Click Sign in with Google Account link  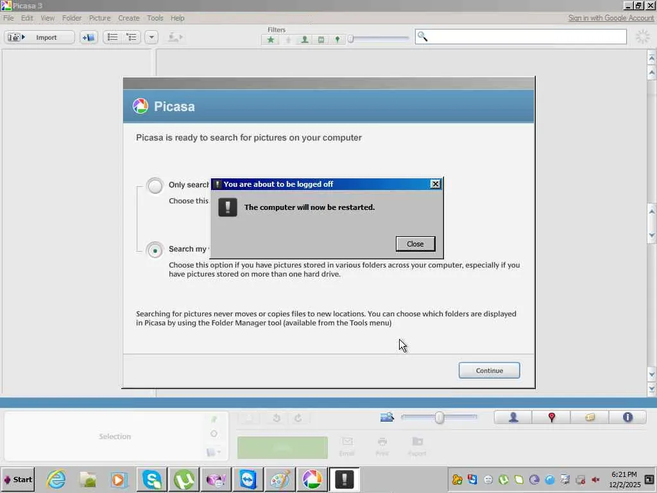611,18
